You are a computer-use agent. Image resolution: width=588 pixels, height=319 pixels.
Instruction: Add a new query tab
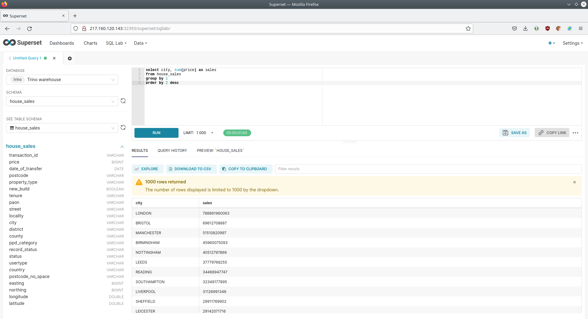(70, 58)
